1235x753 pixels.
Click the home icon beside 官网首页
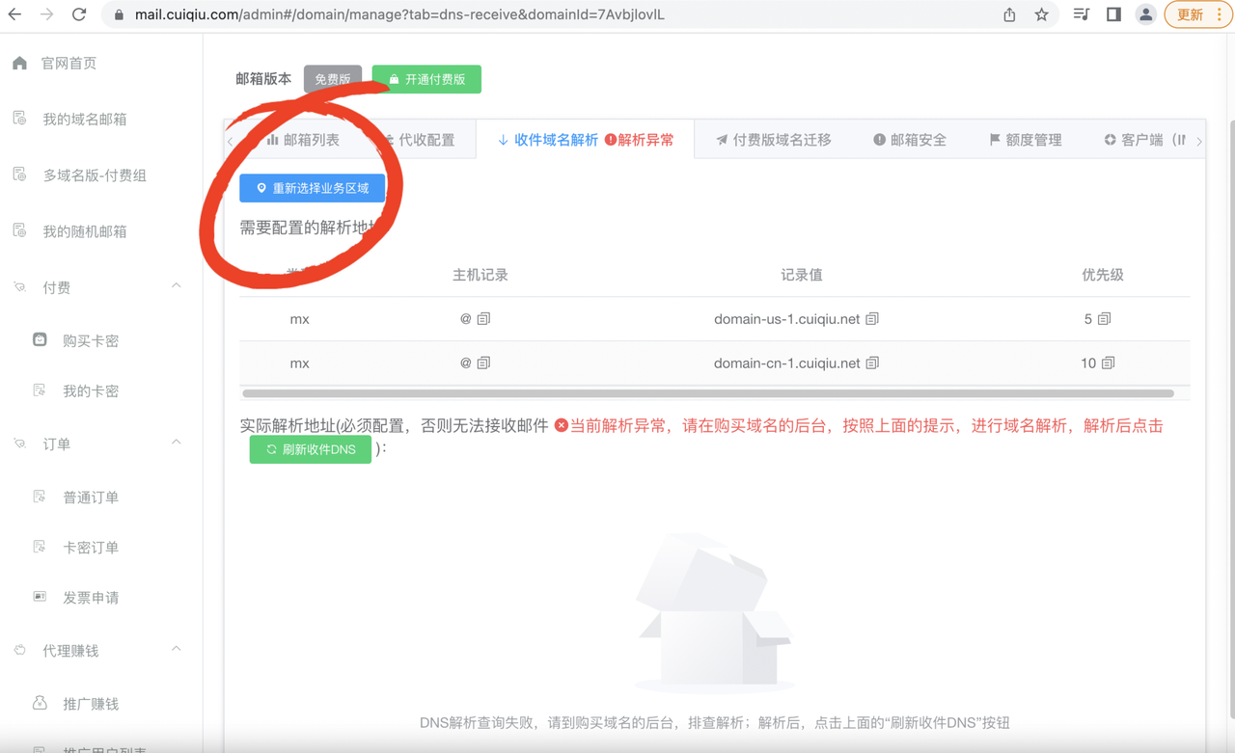[20, 63]
